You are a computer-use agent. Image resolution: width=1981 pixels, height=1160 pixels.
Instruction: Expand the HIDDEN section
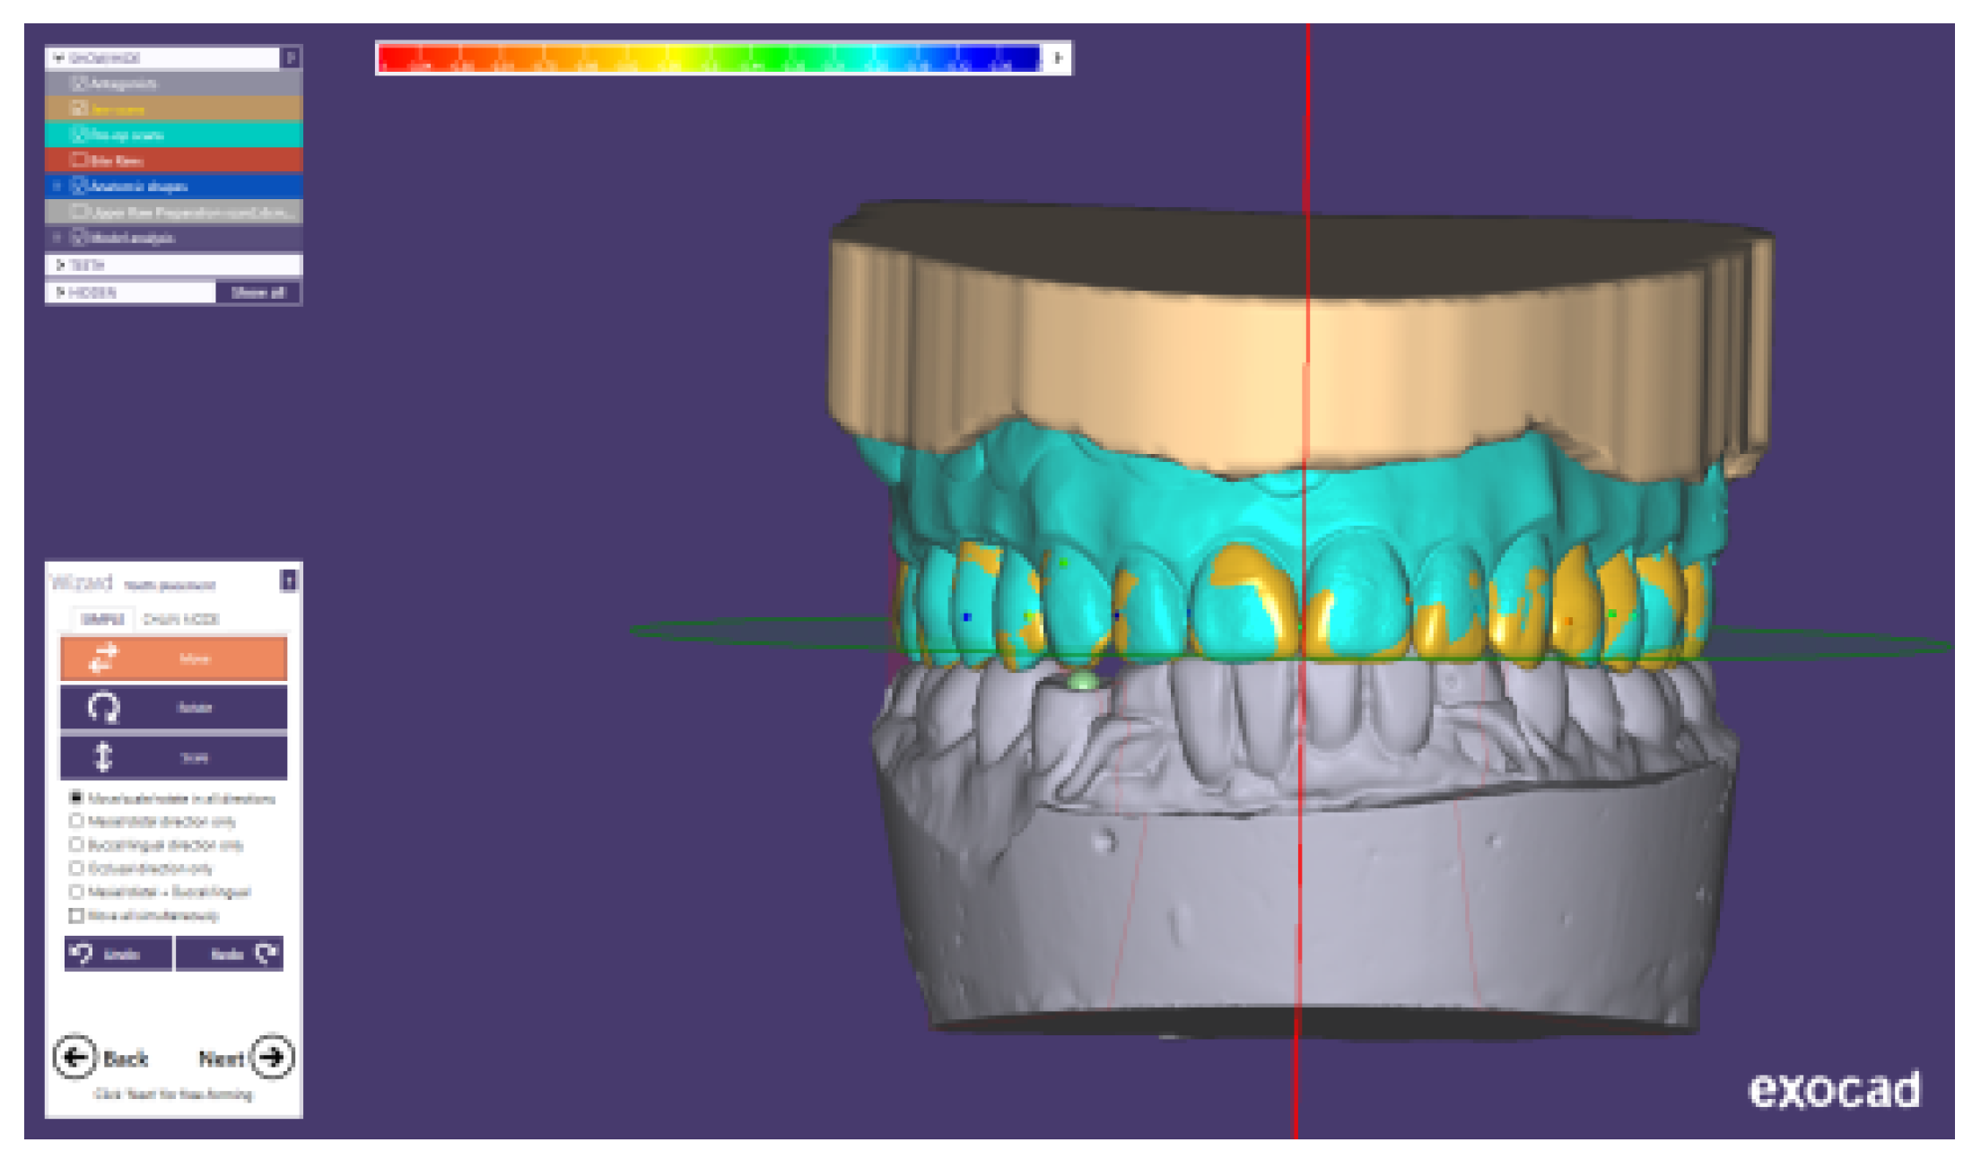point(58,292)
